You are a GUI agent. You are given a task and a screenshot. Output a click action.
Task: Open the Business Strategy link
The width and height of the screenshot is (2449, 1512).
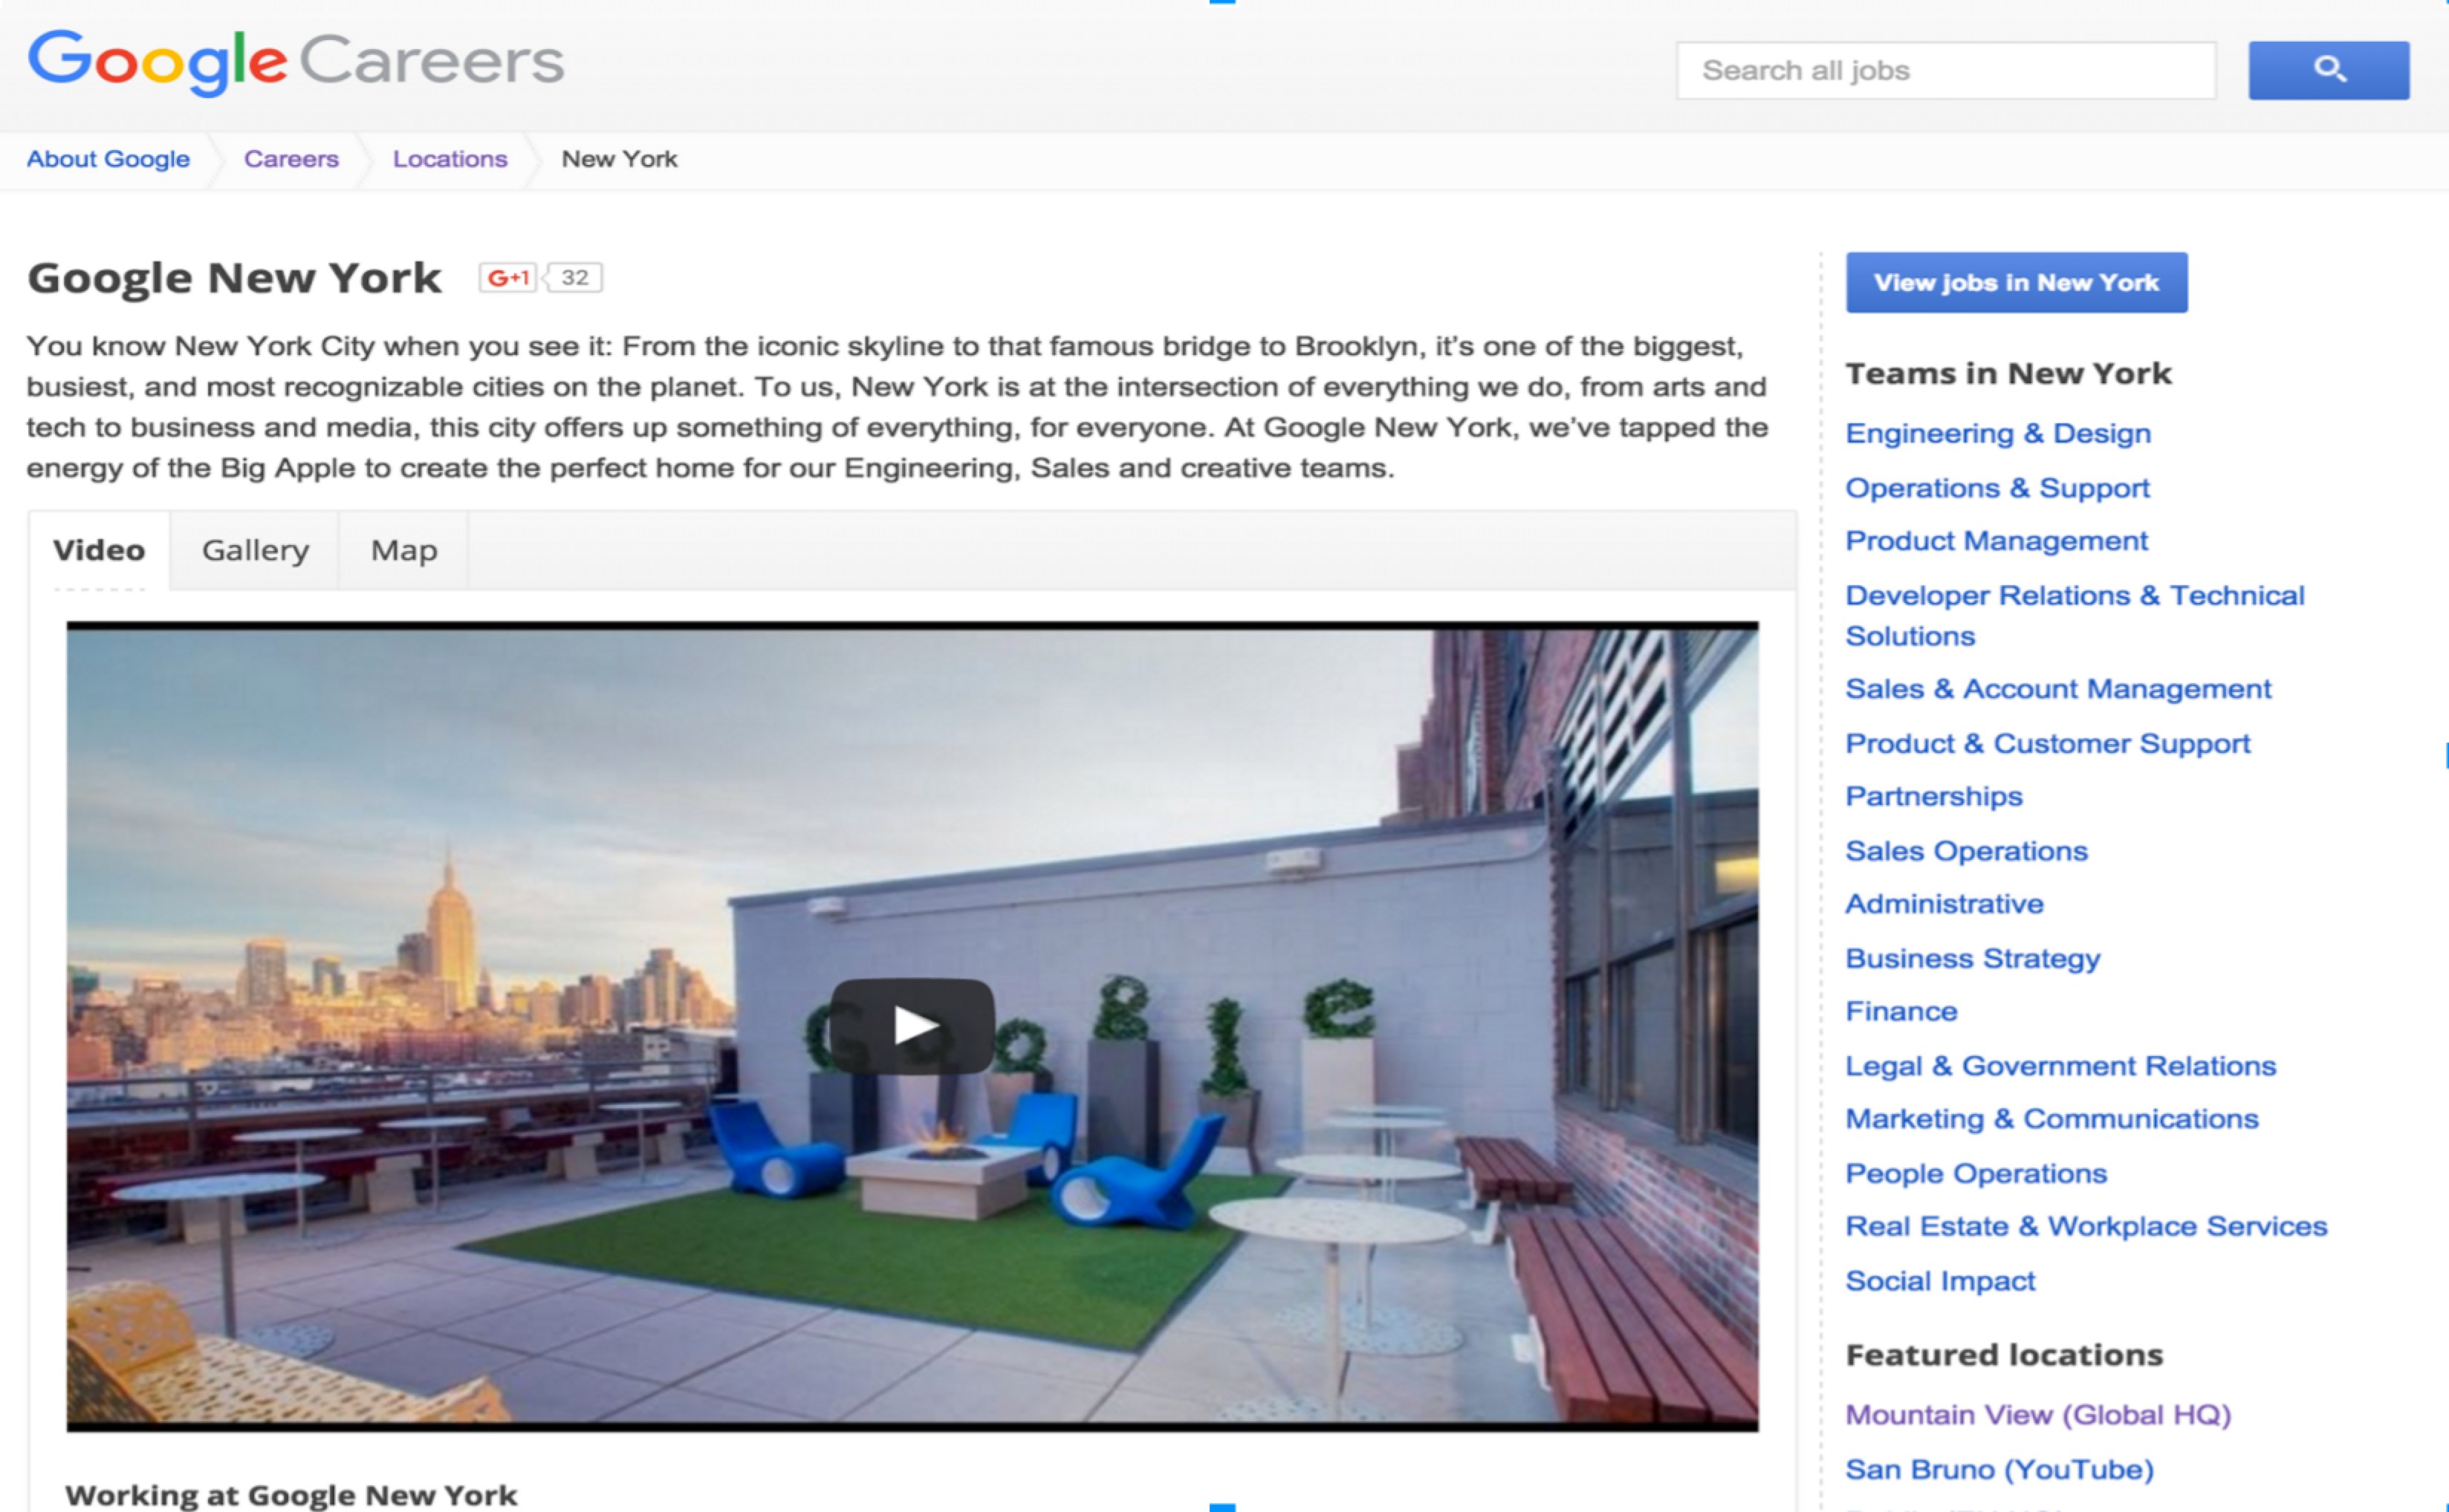[1973, 959]
